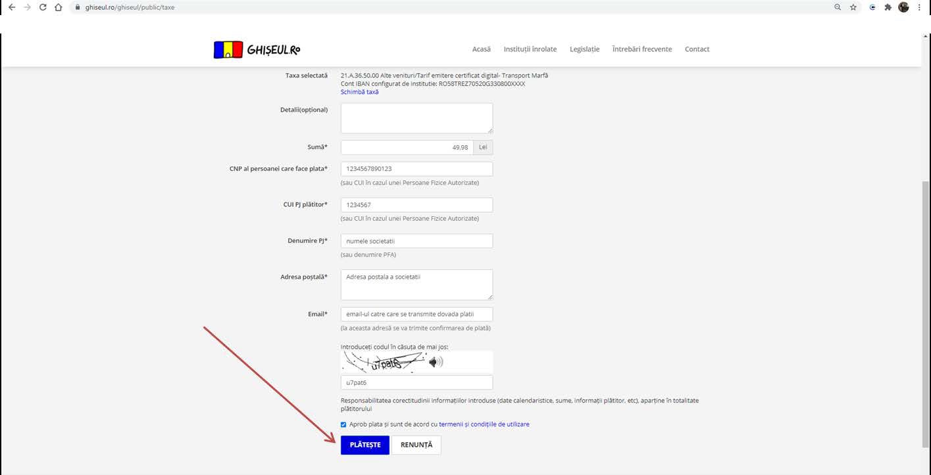Play the captcha audio speaker icon
This screenshot has height=475, width=931.
tap(436, 362)
